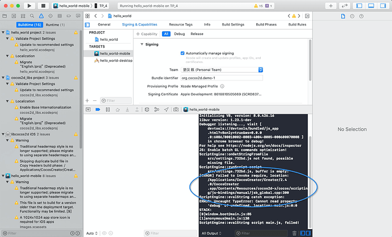Viewport: 392px width, 237px height.
Task: Click the library plus button in toolbar
Action: click(x=331, y=6)
